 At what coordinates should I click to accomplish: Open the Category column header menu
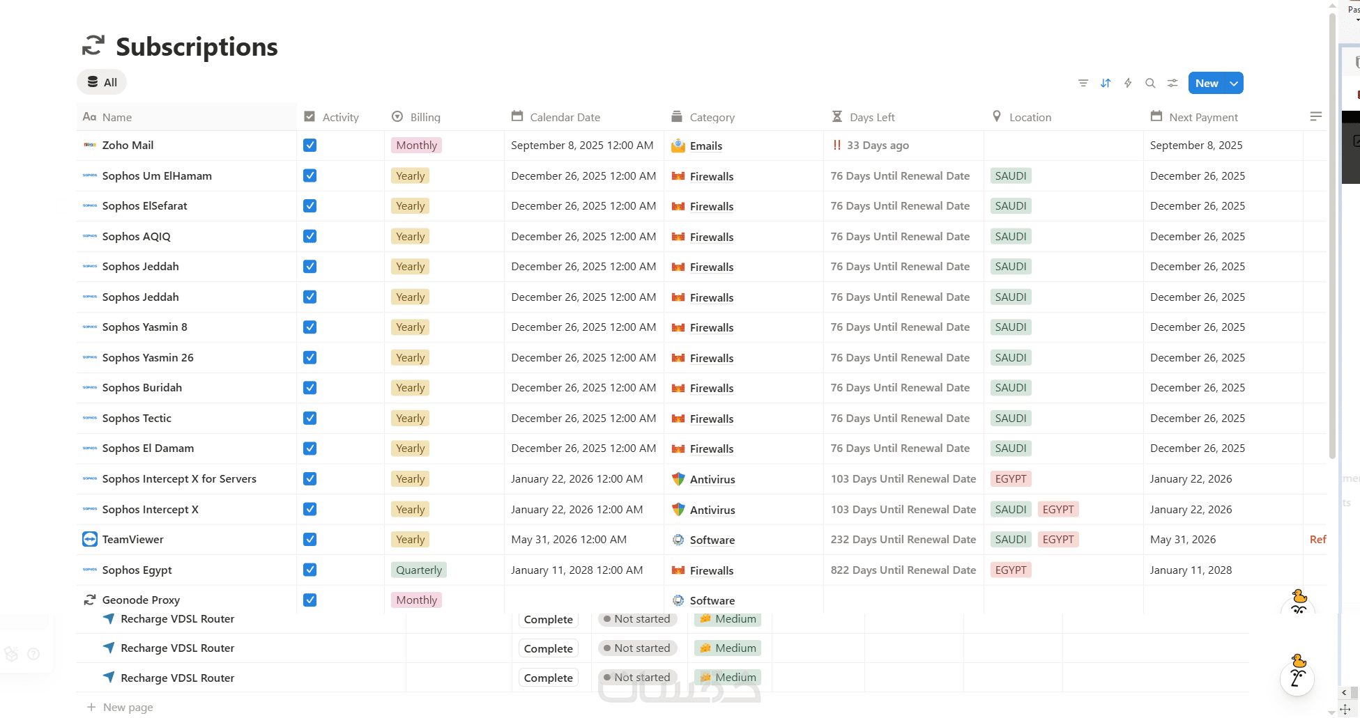[x=744, y=117]
